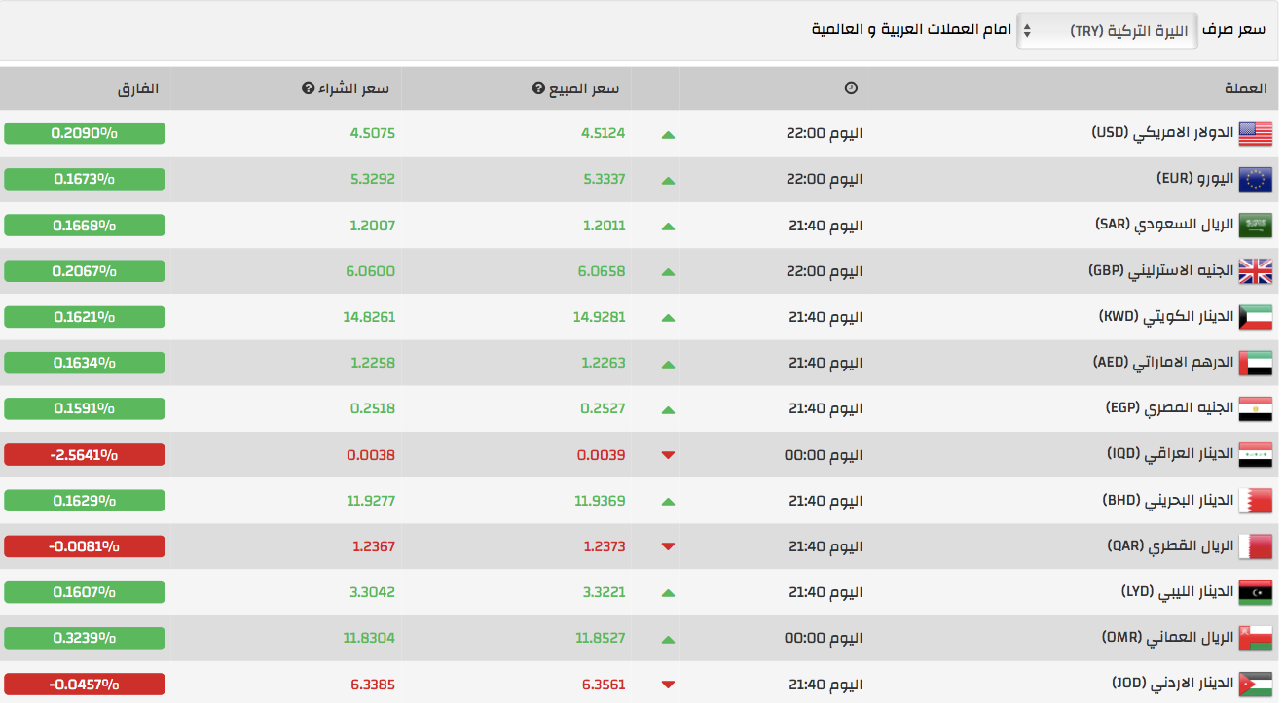The width and height of the screenshot is (1284, 703).
Task: Click the help icon beside سعر الشراء
Action: [309, 88]
